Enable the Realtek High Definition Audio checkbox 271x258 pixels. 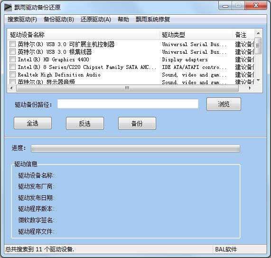point(12,75)
